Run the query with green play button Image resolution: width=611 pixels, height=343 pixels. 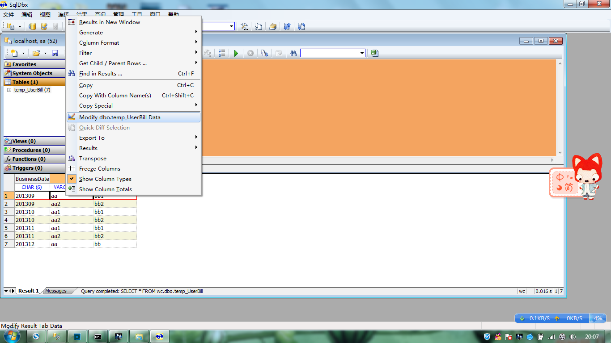(236, 53)
